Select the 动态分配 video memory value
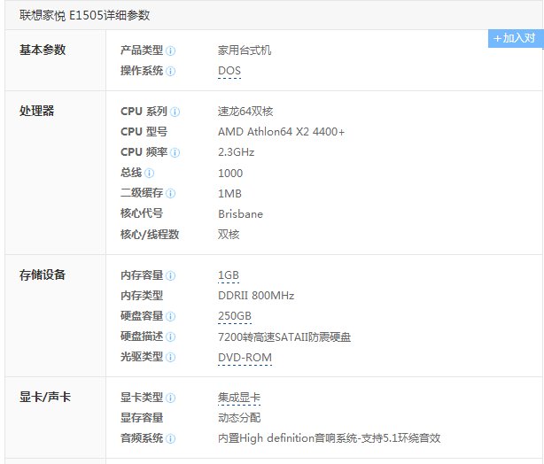544x464 pixels. coord(239,418)
